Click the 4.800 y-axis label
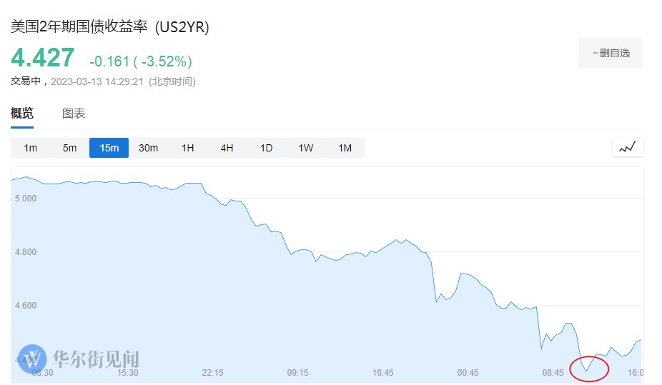Screen dimensions: 662x385 click(x=26, y=252)
